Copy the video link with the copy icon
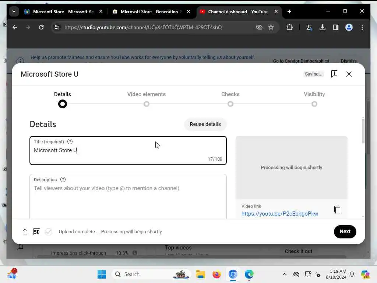The height and width of the screenshot is (283, 377). 337,210
